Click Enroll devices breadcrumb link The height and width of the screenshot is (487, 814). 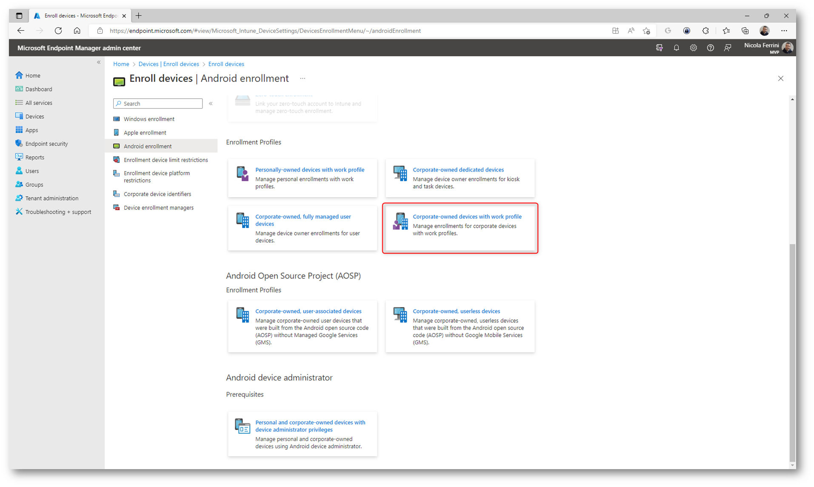coord(226,64)
